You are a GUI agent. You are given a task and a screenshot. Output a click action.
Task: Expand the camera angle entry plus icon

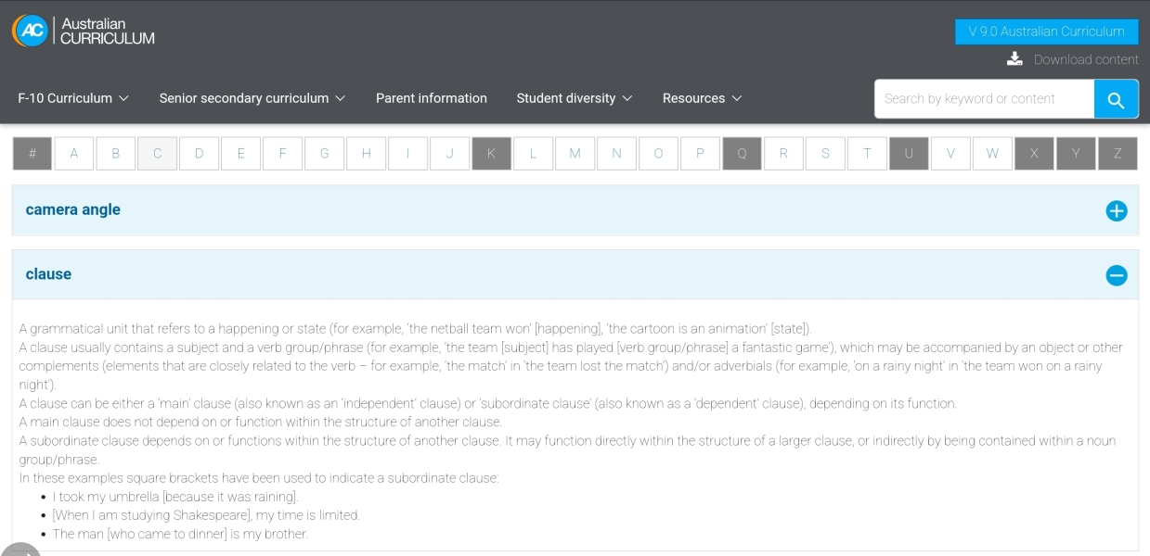coord(1116,210)
